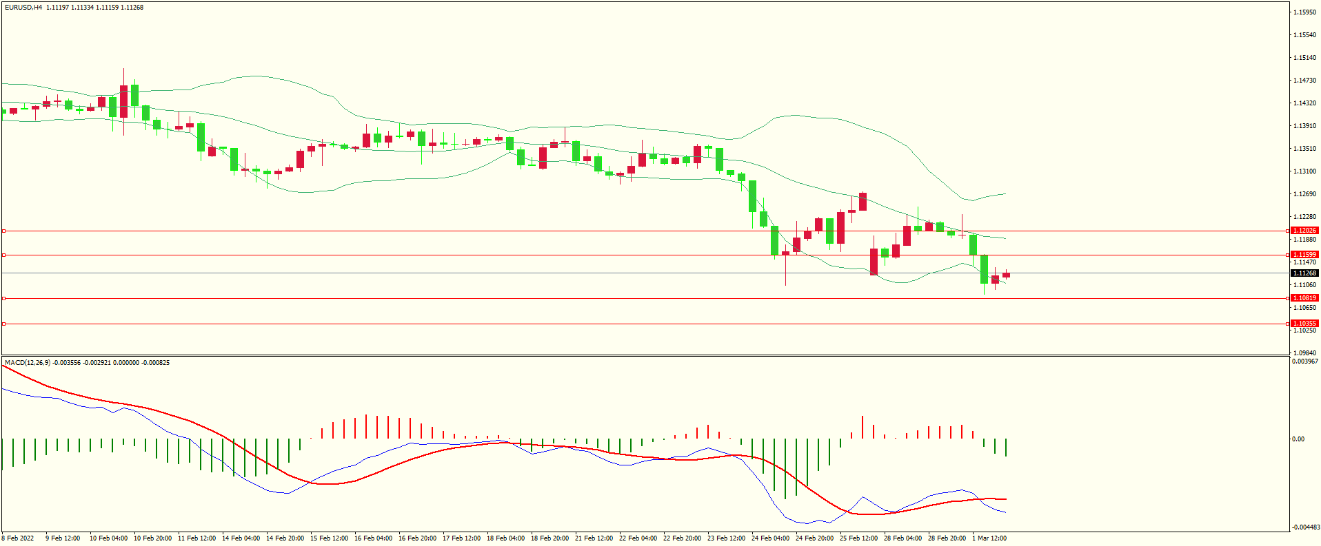Click the 1.15950 value on price scale
Viewport: 1321px width, 546px height.
(x=1305, y=12)
